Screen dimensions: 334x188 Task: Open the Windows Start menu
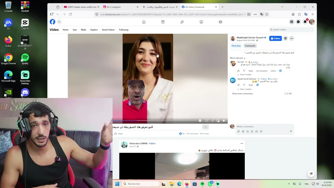click(117, 184)
